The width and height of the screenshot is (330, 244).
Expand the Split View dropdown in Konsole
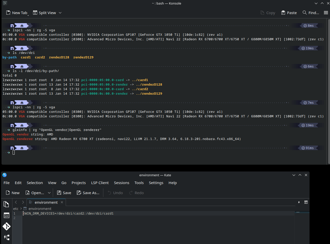tap(60, 13)
